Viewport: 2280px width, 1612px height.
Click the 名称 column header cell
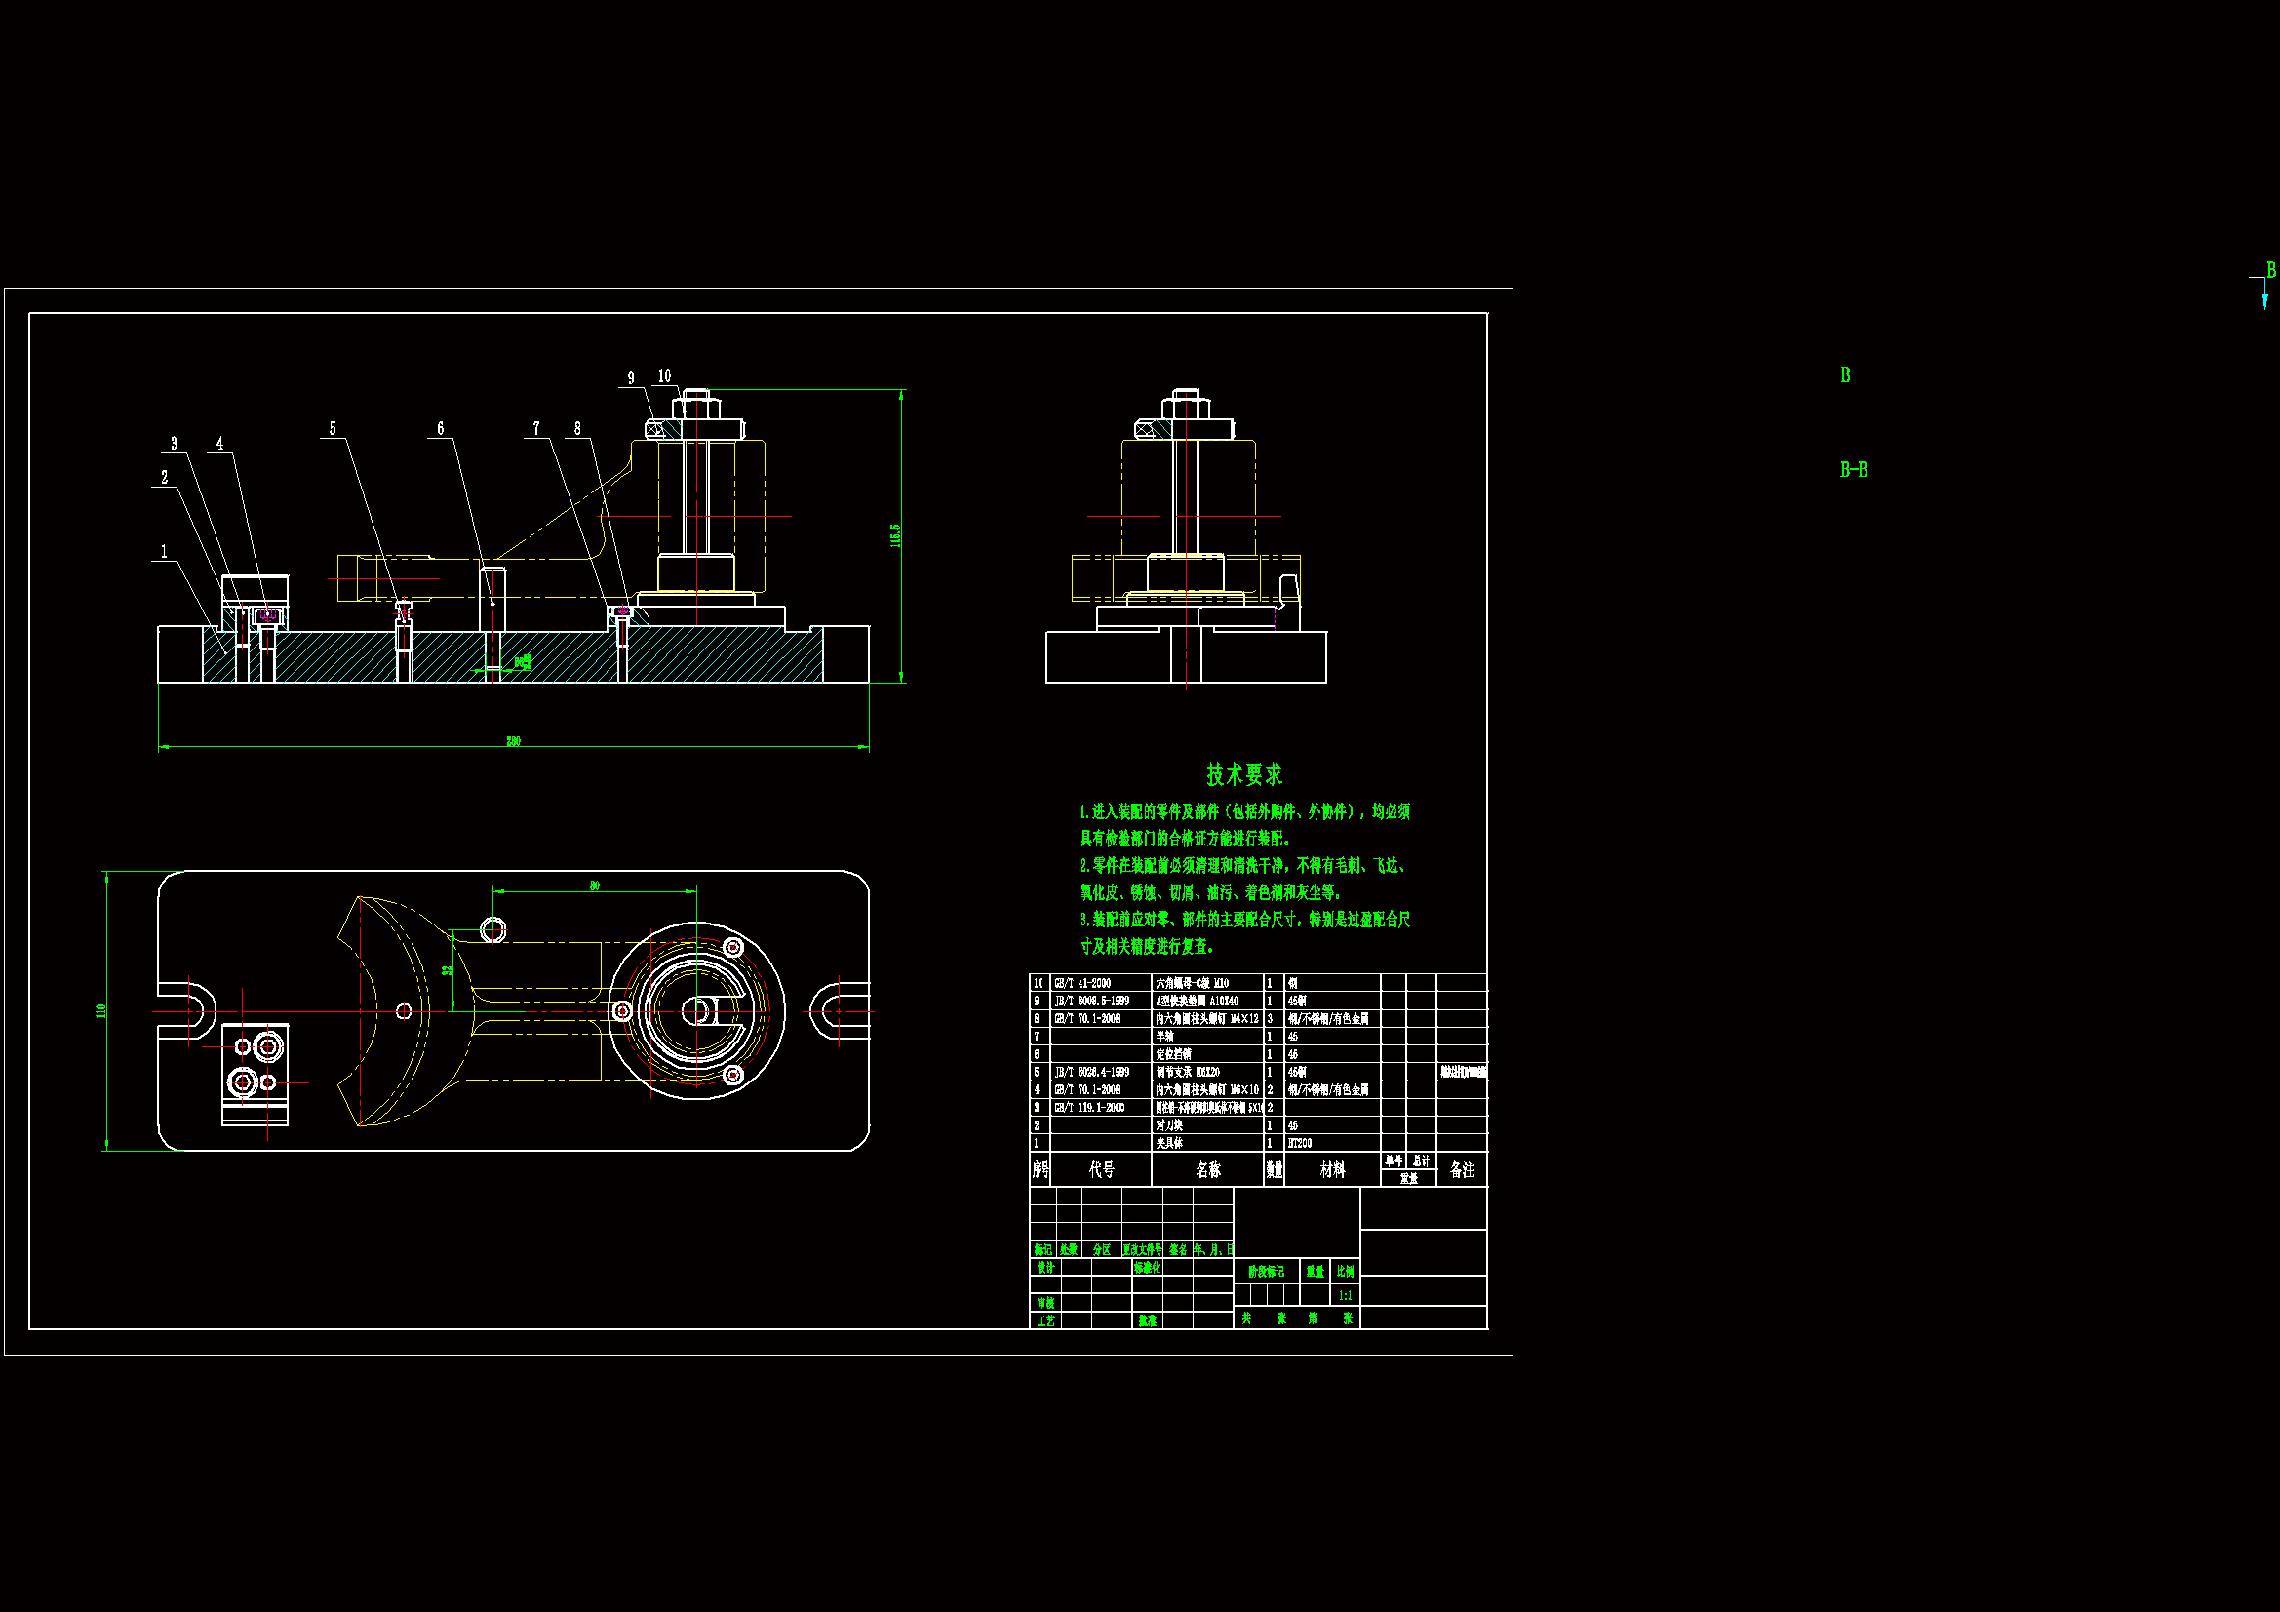(x=1207, y=1170)
